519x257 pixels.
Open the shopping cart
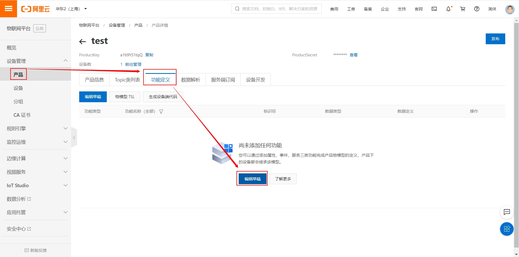[x=463, y=9]
